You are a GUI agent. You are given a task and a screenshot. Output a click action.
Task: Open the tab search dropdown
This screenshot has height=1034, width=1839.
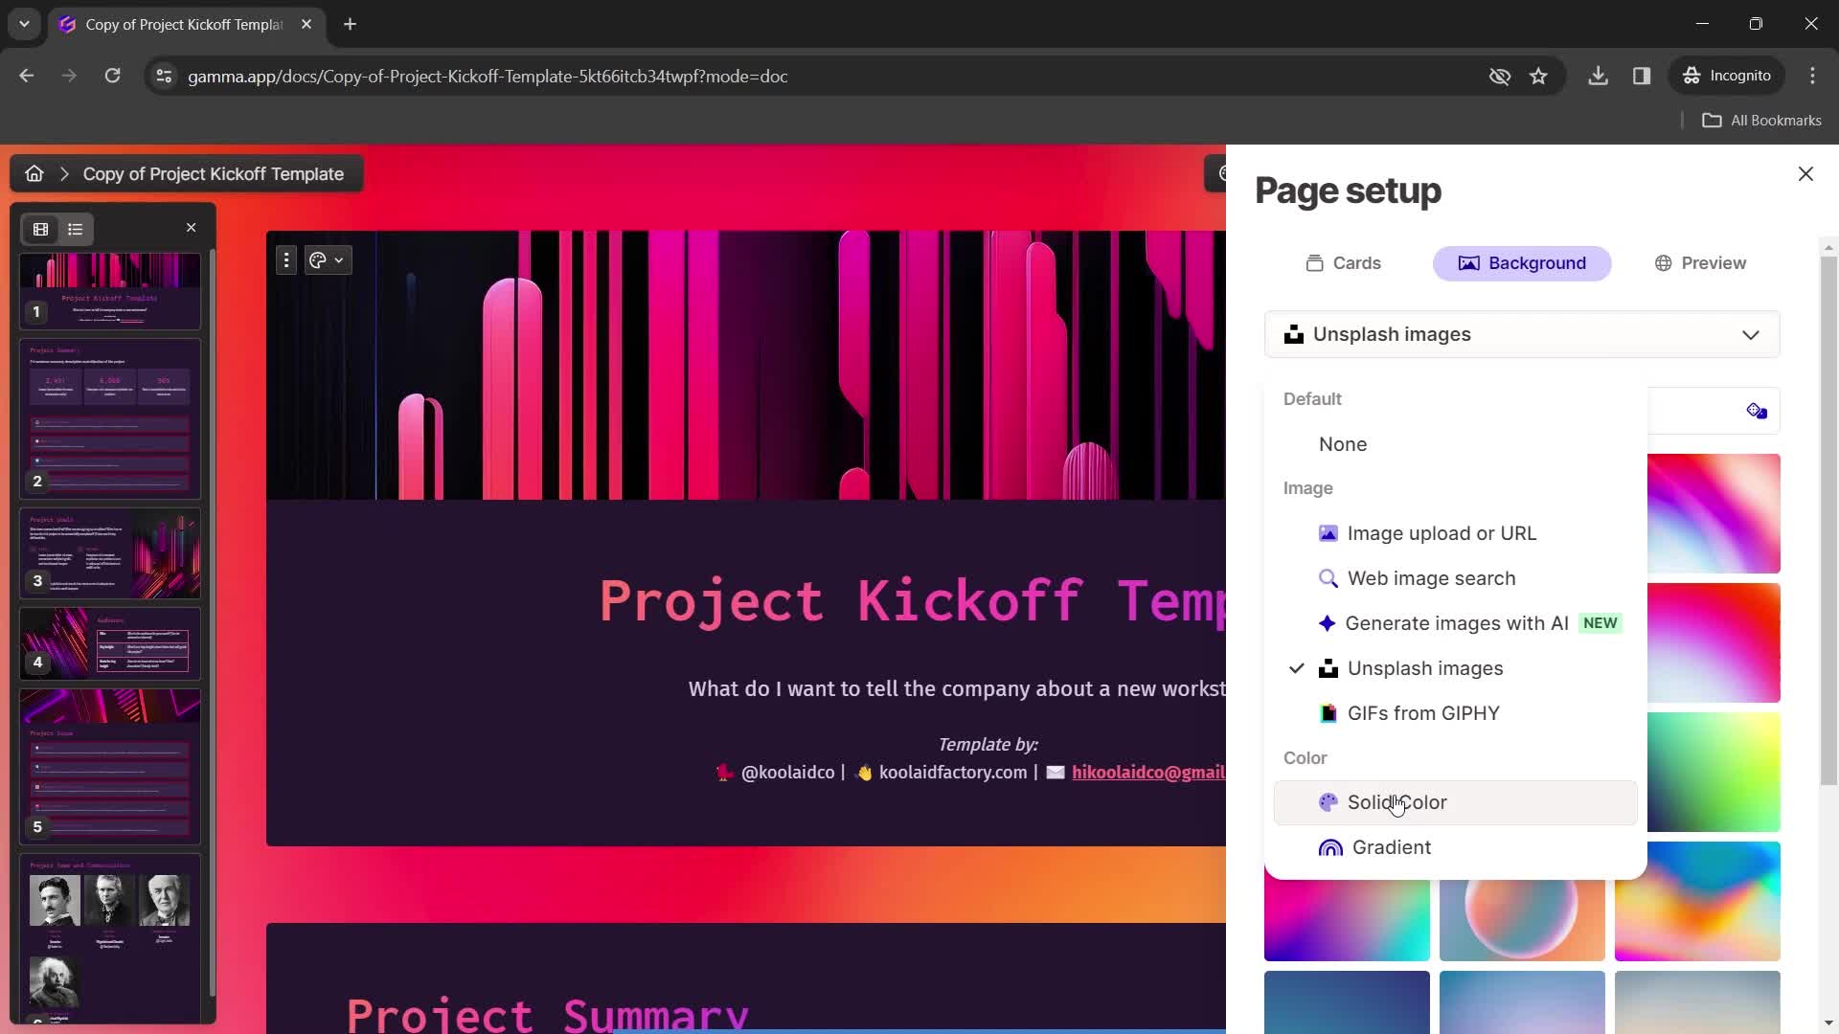pyautogui.click(x=24, y=24)
